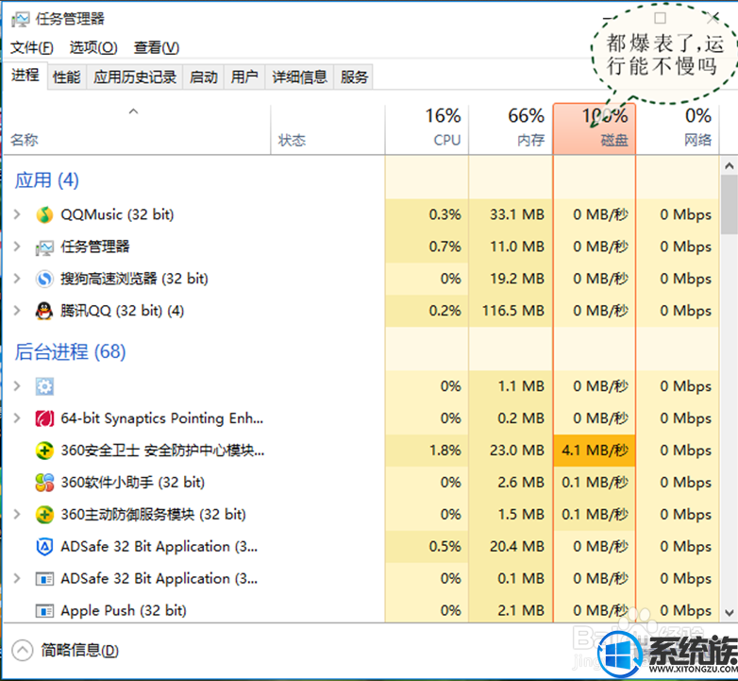
Task: Click the unnamed gear process icon
Action: point(44,386)
